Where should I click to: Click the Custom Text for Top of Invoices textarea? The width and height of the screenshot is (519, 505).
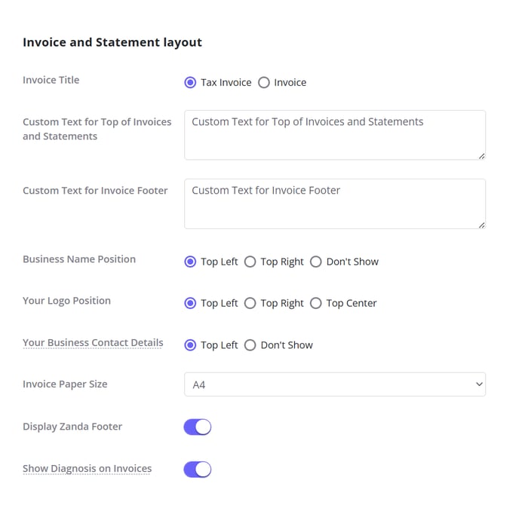click(335, 135)
